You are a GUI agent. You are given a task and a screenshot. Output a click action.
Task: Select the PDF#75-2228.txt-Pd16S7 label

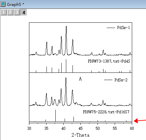106,112
